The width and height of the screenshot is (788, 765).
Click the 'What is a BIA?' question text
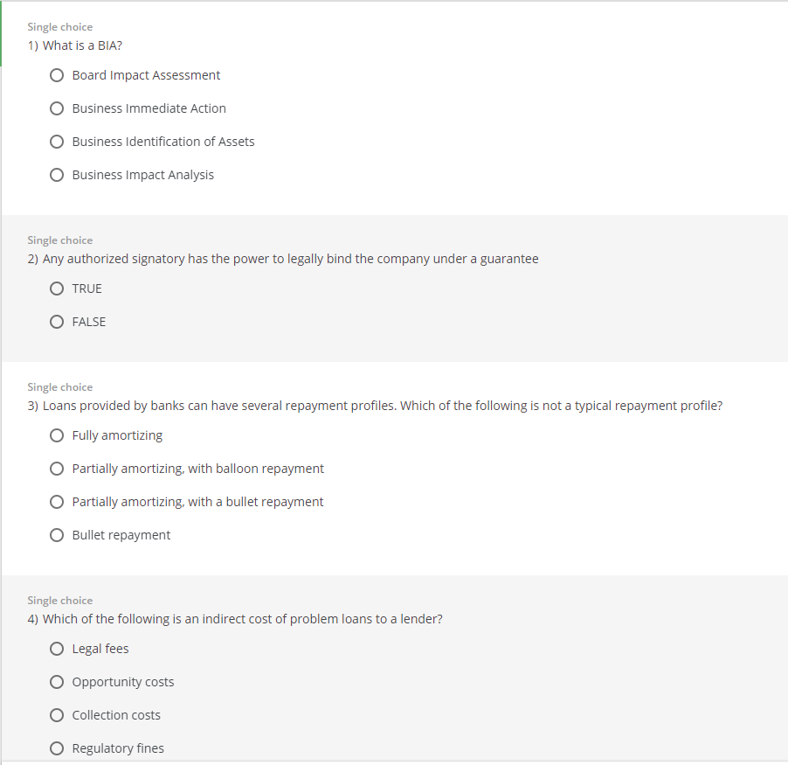tap(74, 45)
